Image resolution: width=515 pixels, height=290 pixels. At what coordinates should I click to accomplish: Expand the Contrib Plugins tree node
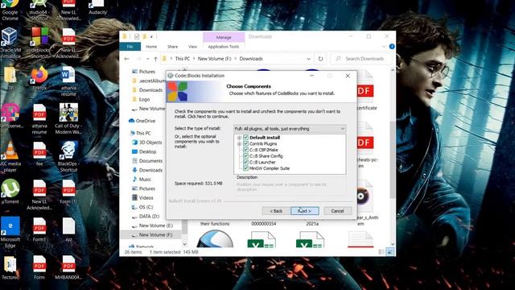[x=240, y=144]
